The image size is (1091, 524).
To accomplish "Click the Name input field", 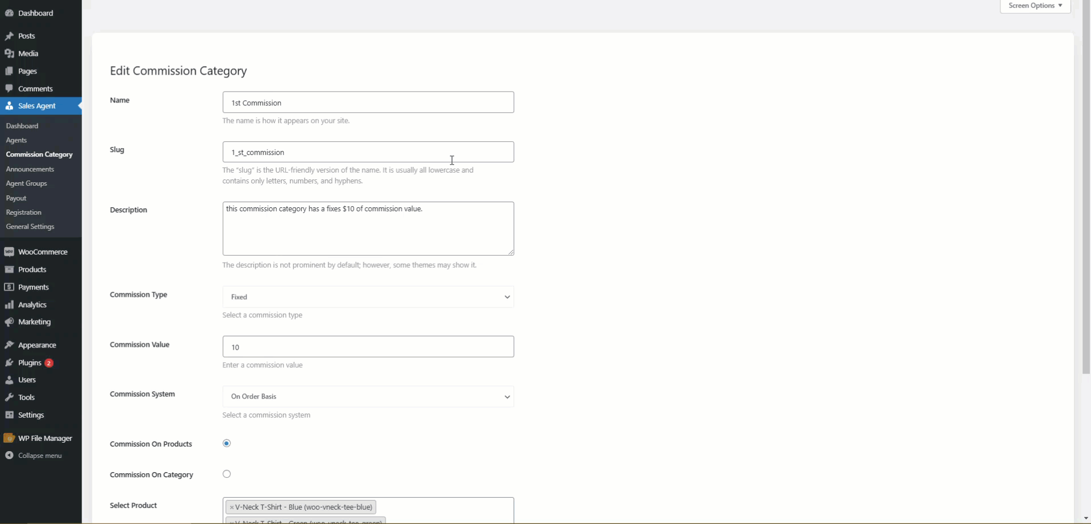I will [368, 103].
